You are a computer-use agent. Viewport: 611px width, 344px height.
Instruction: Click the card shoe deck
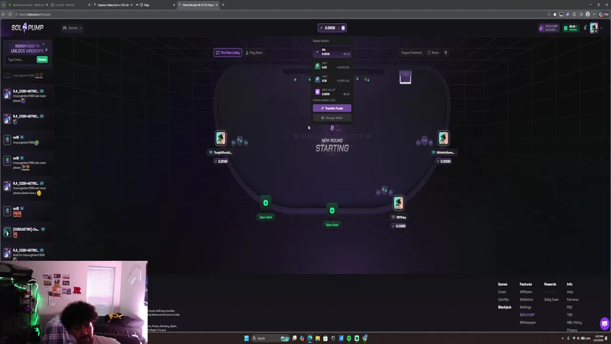(x=405, y=77)
